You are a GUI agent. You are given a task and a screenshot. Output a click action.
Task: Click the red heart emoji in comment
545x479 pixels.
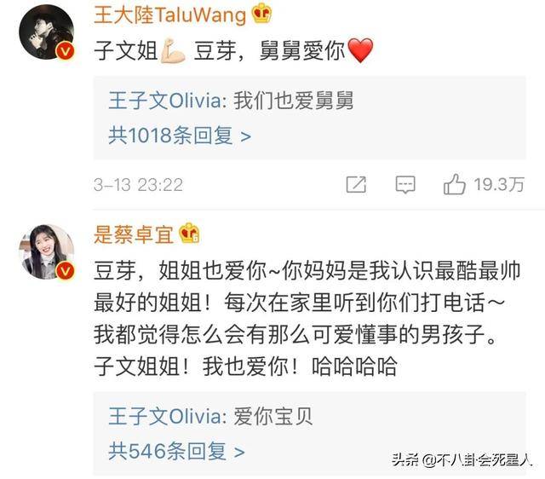[360, 50]
